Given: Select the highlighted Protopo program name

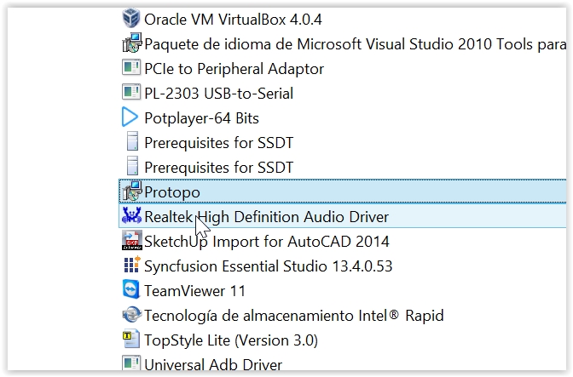Looking at the screenshot, I should tap(171, 192).
